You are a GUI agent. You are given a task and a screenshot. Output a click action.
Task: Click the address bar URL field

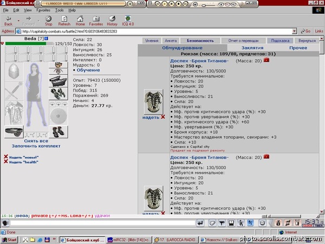coord(155,31)
